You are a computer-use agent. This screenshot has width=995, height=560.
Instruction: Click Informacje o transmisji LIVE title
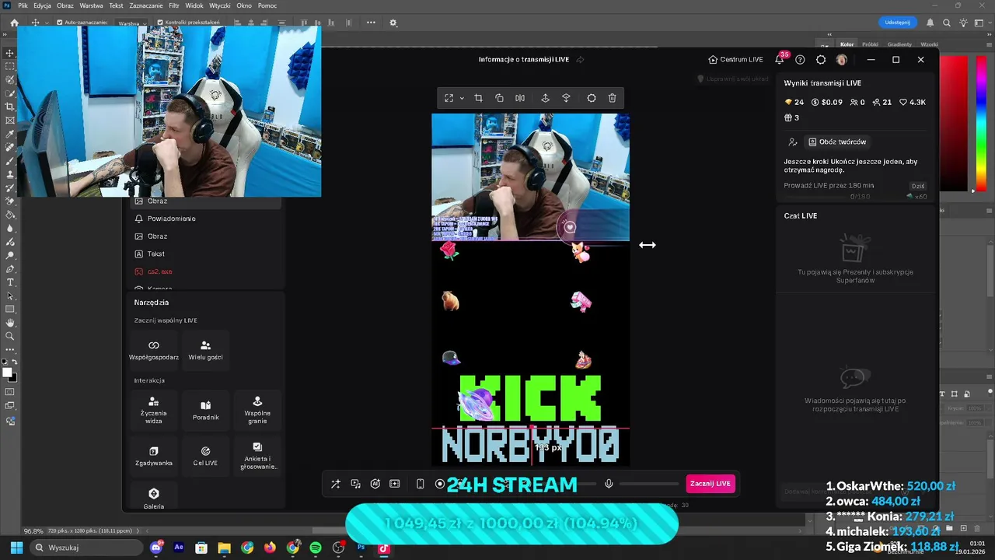click(524, 60)
